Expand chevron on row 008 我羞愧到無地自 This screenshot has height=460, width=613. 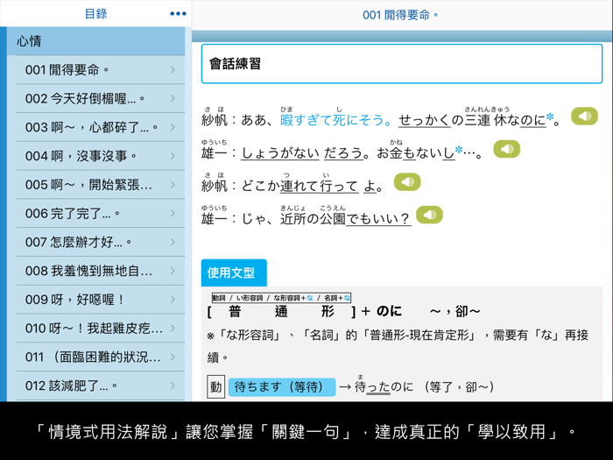tap(173, 271)
